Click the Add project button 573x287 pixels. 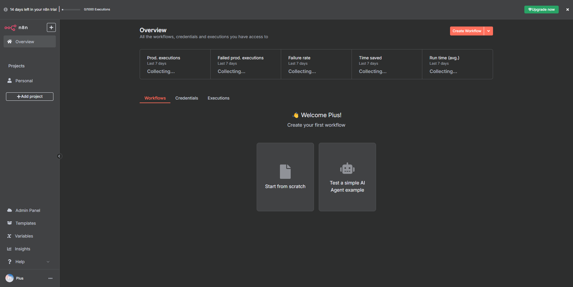point(30,97)
